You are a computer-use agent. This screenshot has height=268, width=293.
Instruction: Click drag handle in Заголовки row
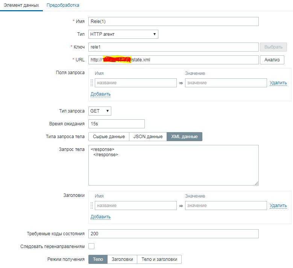(92, 206)
